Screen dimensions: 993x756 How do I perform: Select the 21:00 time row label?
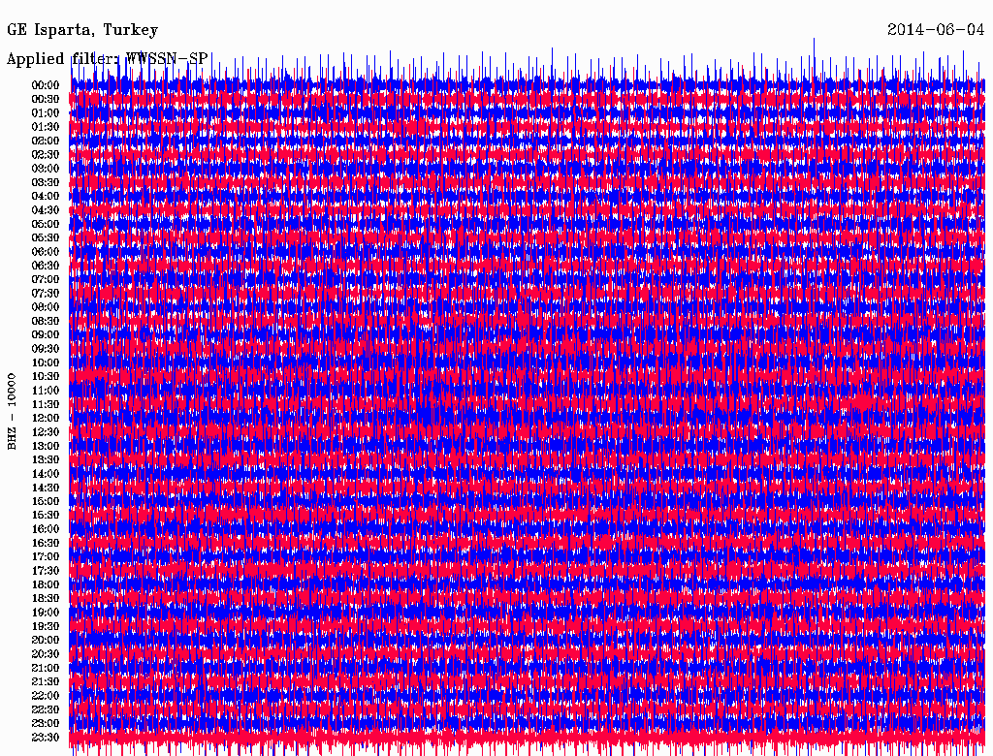[46, 668]
